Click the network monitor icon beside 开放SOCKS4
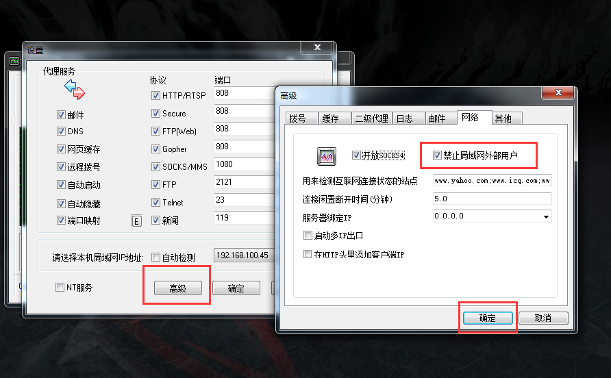Viewport: 611px width, 378px height. tap(327, 156)
